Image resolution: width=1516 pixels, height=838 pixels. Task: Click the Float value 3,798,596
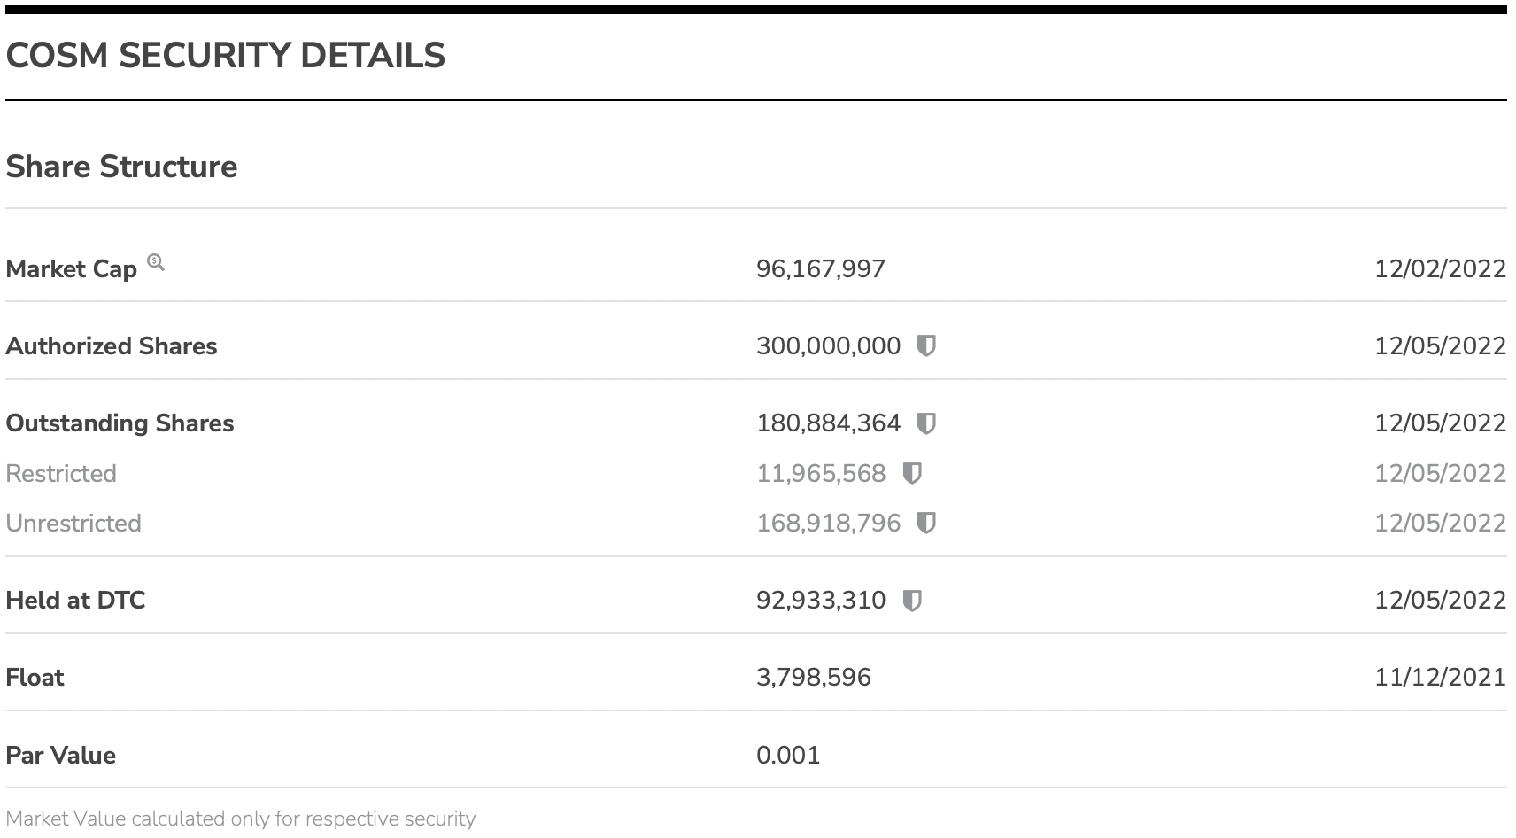click(x=814, y=678)
